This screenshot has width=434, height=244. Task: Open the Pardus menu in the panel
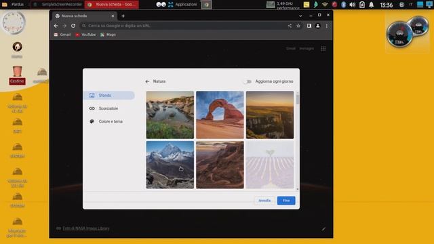pos(14,5)
